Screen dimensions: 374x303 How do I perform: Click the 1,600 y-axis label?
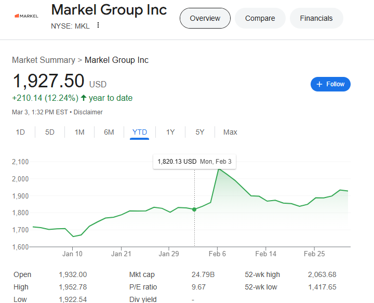tap(20, 247)
